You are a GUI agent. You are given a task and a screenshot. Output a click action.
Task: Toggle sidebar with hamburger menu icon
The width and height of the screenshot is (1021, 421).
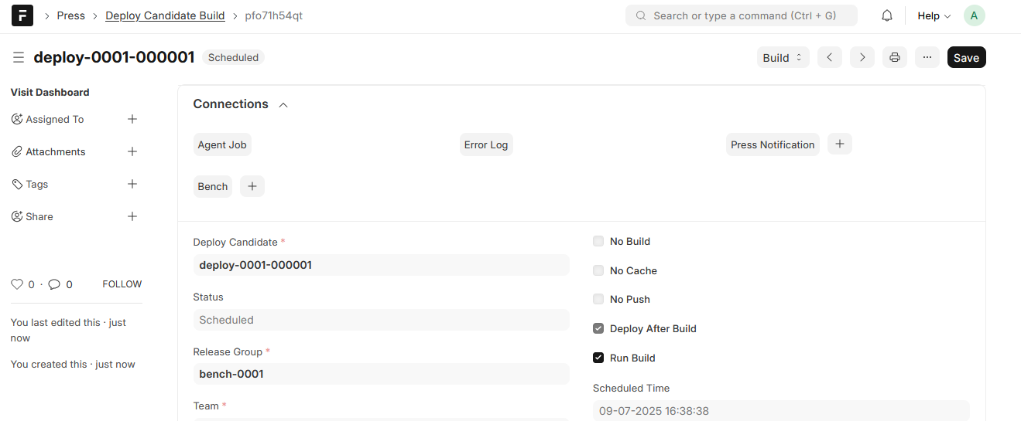point(19,57)
